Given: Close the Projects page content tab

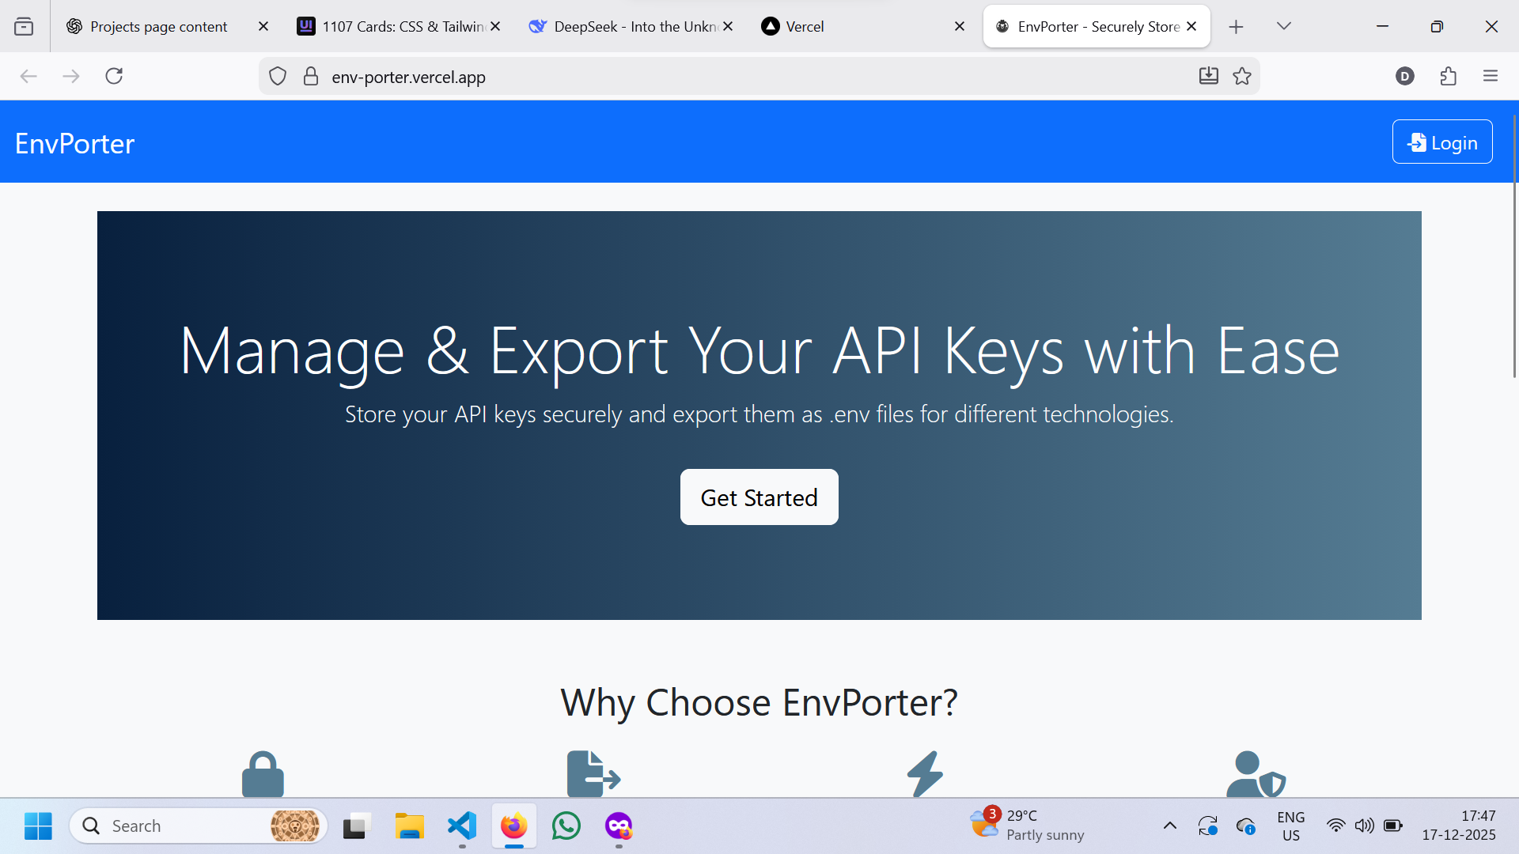Looking at the screenshot, I should coord(263,26).
